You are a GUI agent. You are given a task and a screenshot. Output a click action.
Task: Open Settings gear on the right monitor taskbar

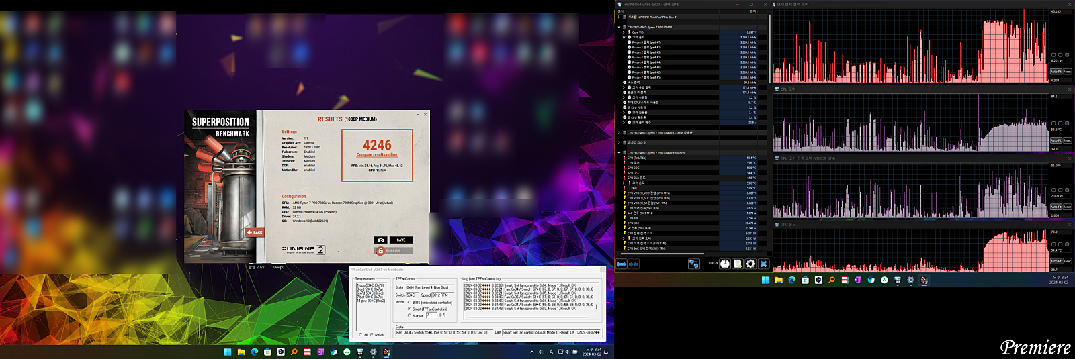click(910, 280)
